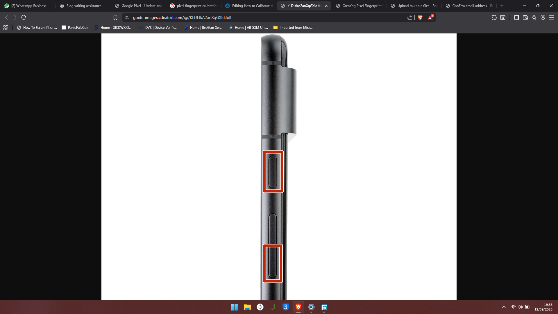The height and width of the screenshot is (314, 558).
Task: Click the Brave Shields lion icon
Action: click(x=420, y=17)
